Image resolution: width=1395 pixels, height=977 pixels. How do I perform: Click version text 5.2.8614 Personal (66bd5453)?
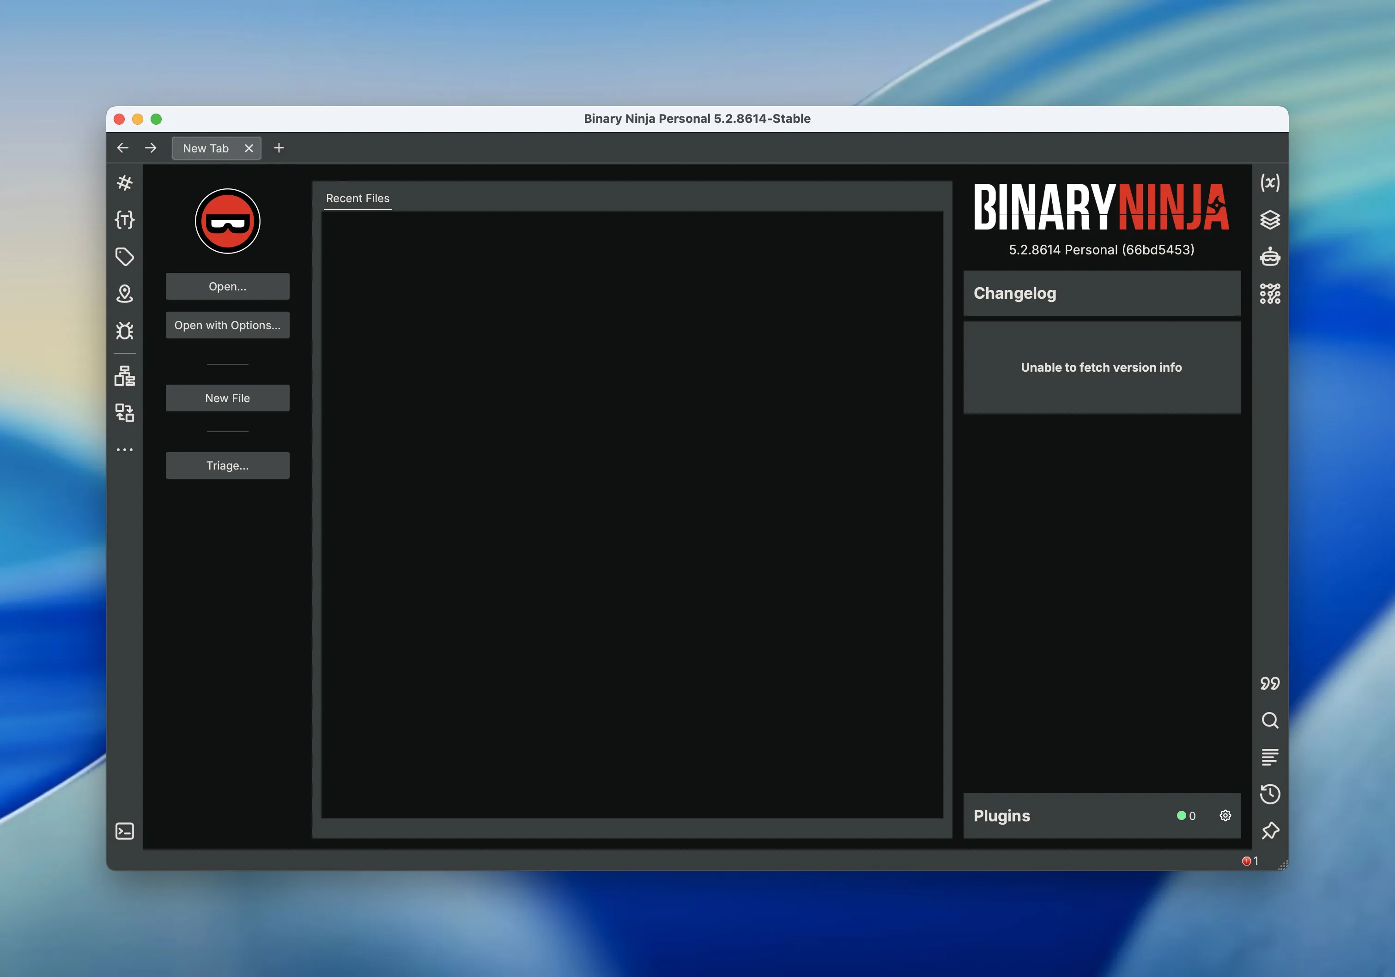(1102, 250)
